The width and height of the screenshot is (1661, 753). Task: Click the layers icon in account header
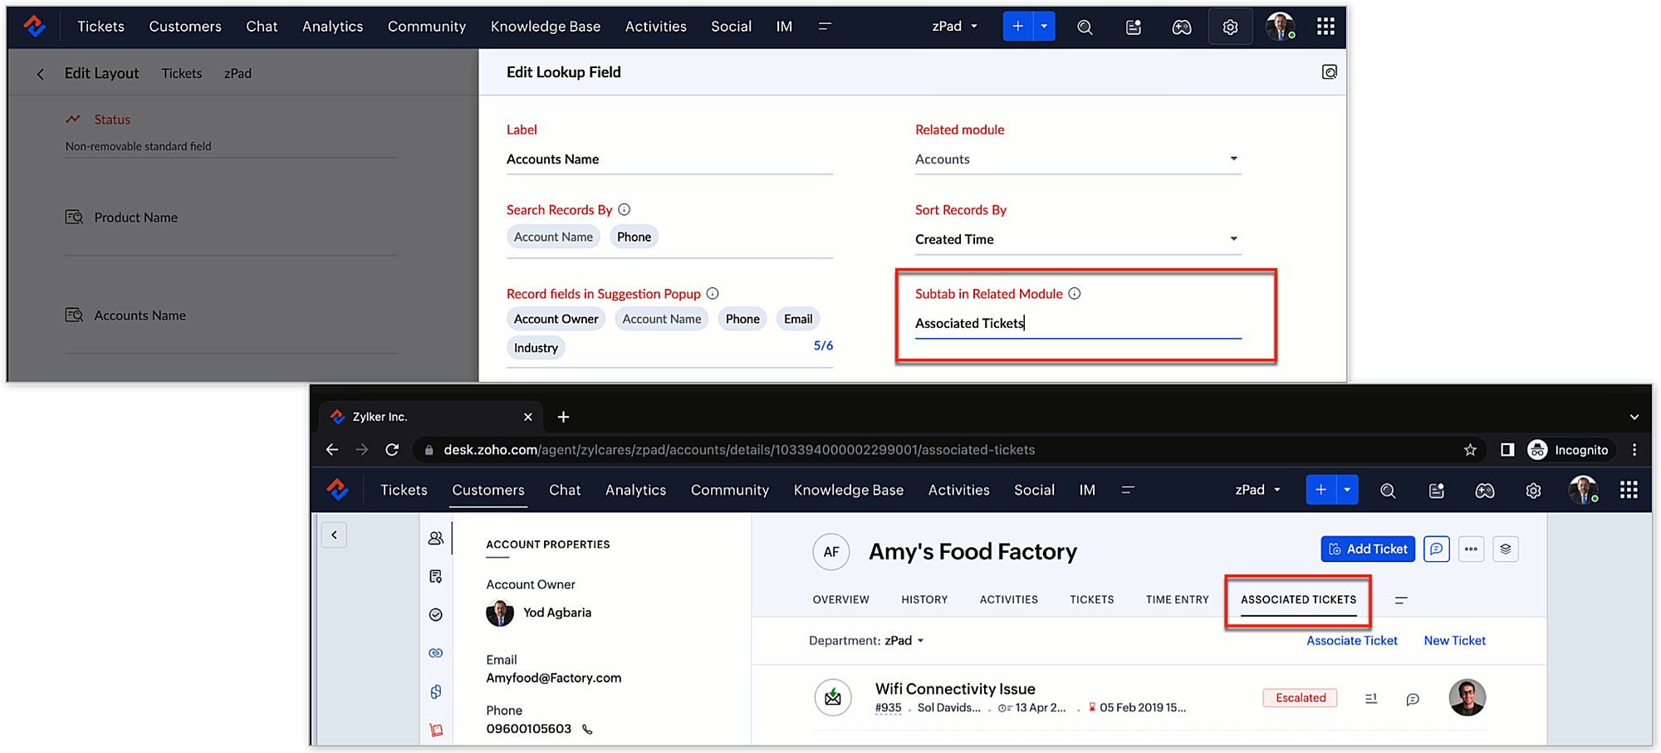[1506, 549]
